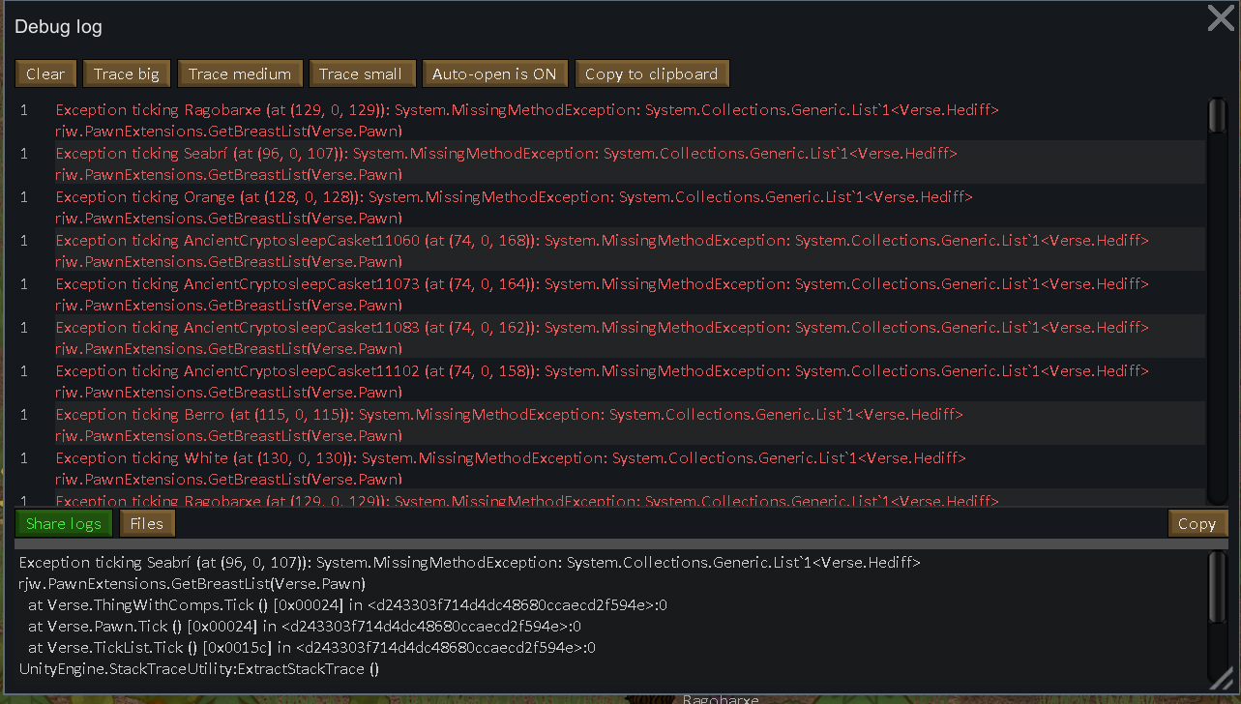
Task: Click the Verse.ThingWithComps.Tick stack trace line
Action: coord(348,605)
